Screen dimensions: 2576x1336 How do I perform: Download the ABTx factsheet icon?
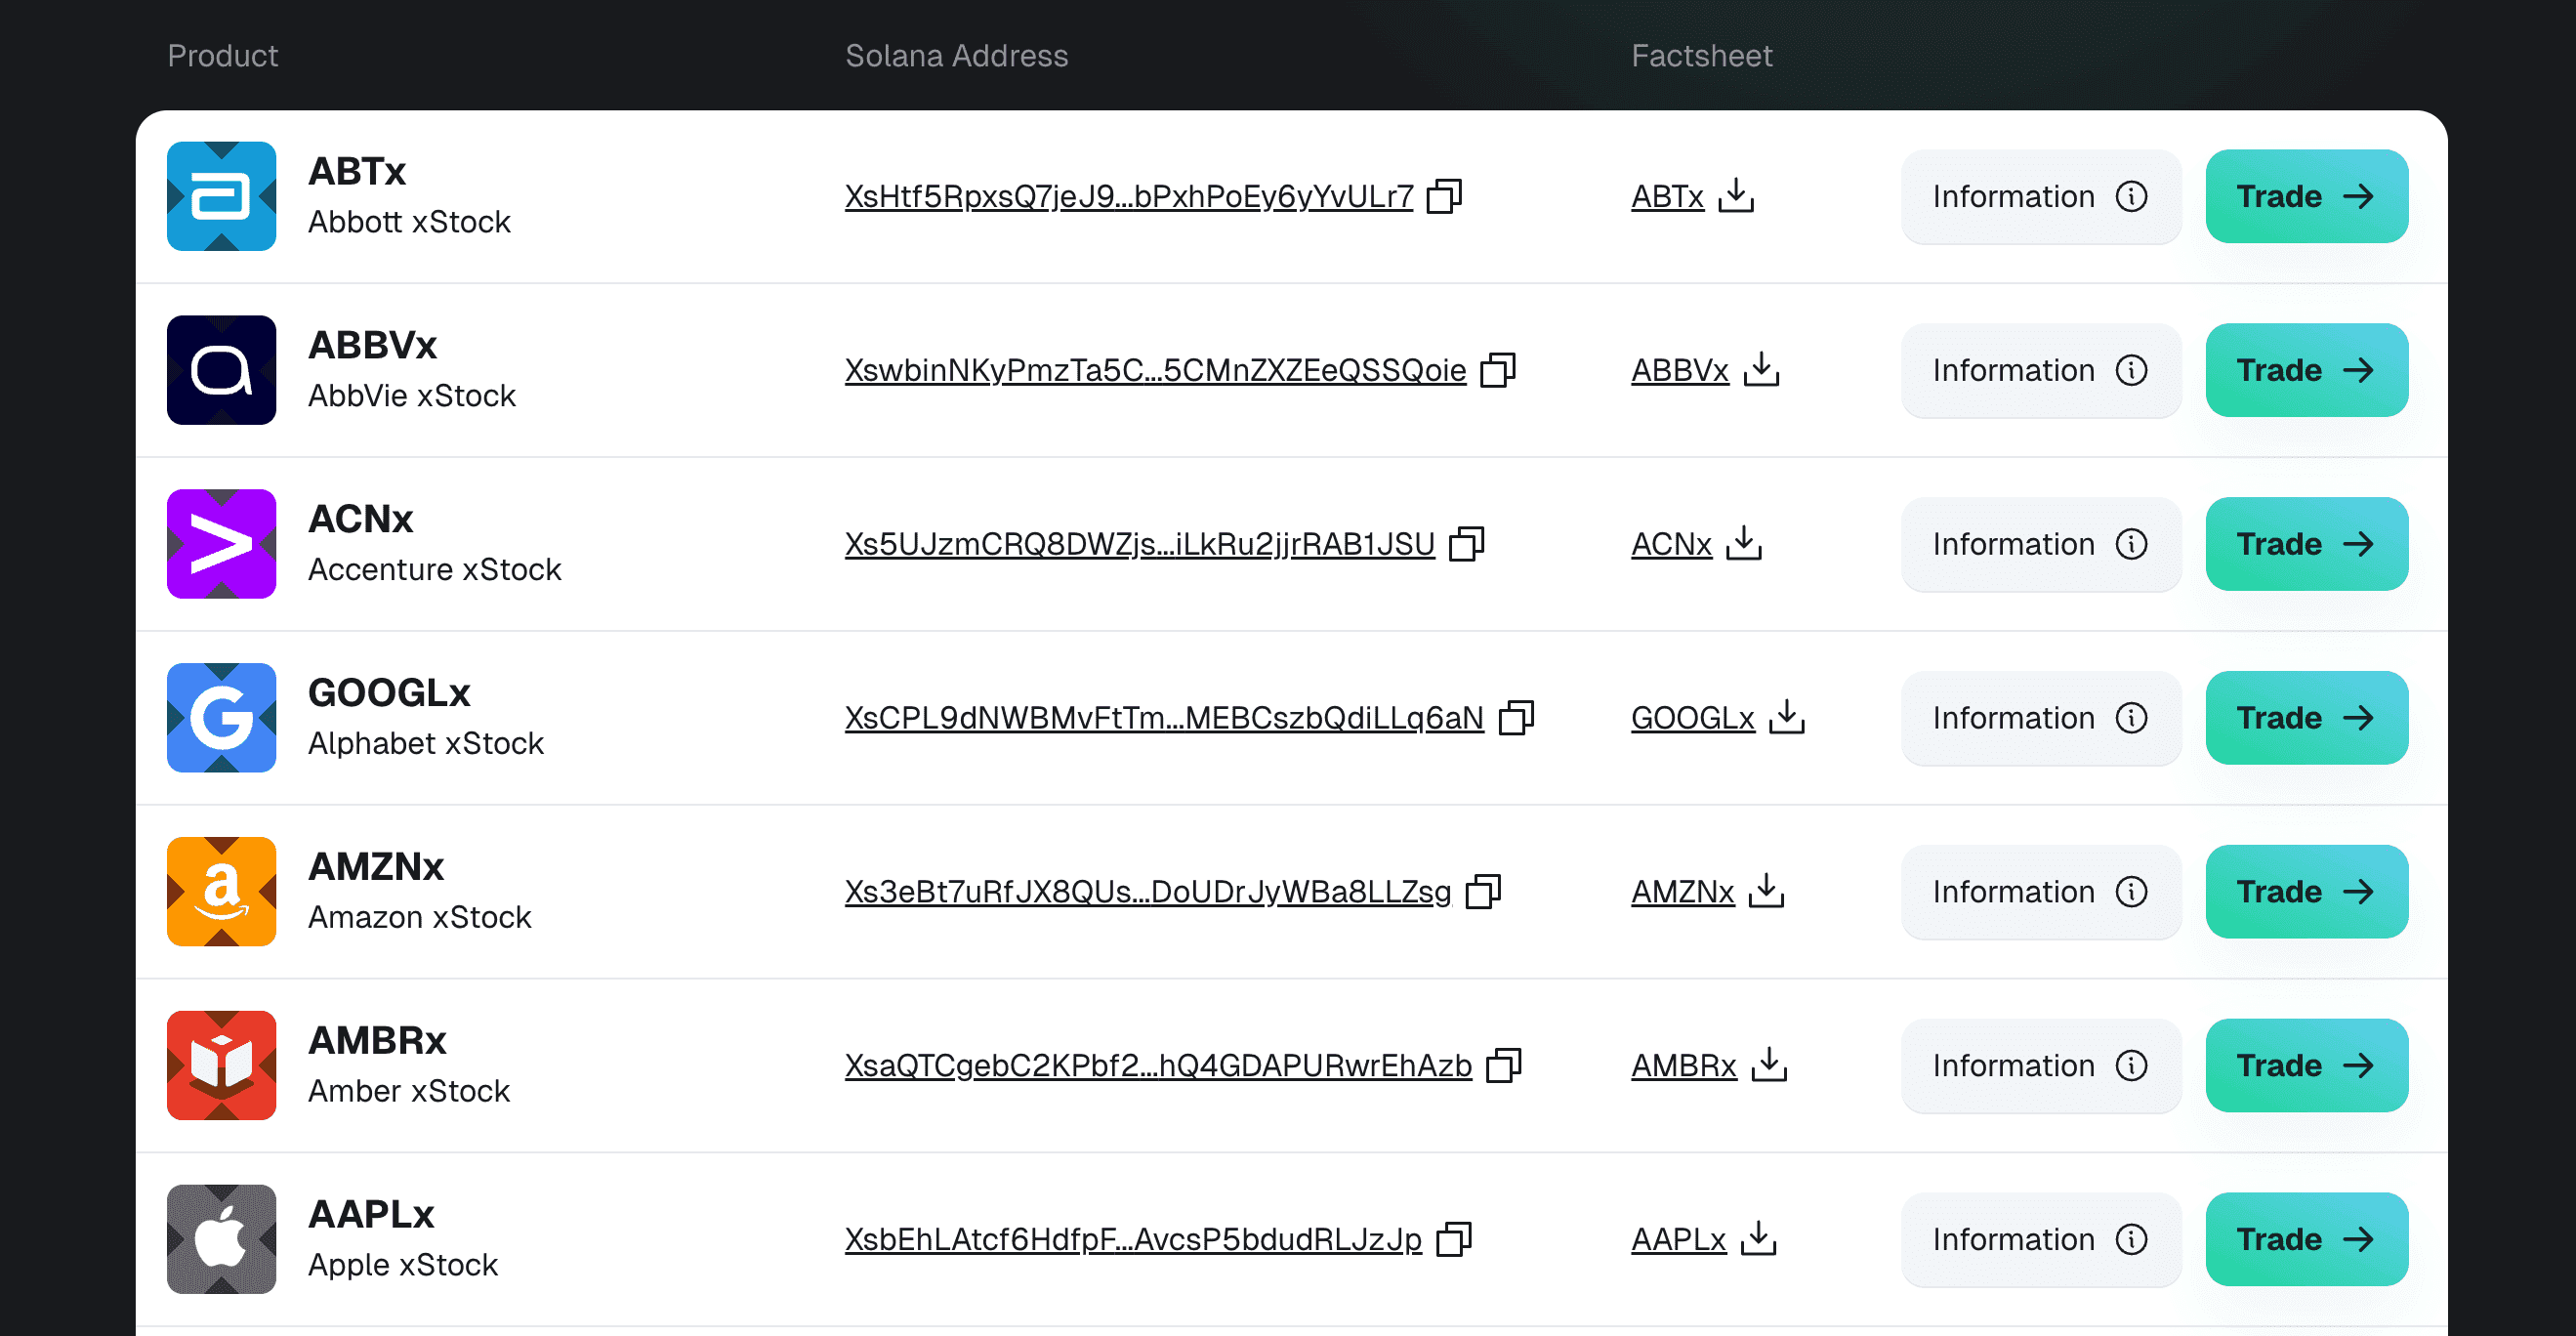(x=1736, y=196)
